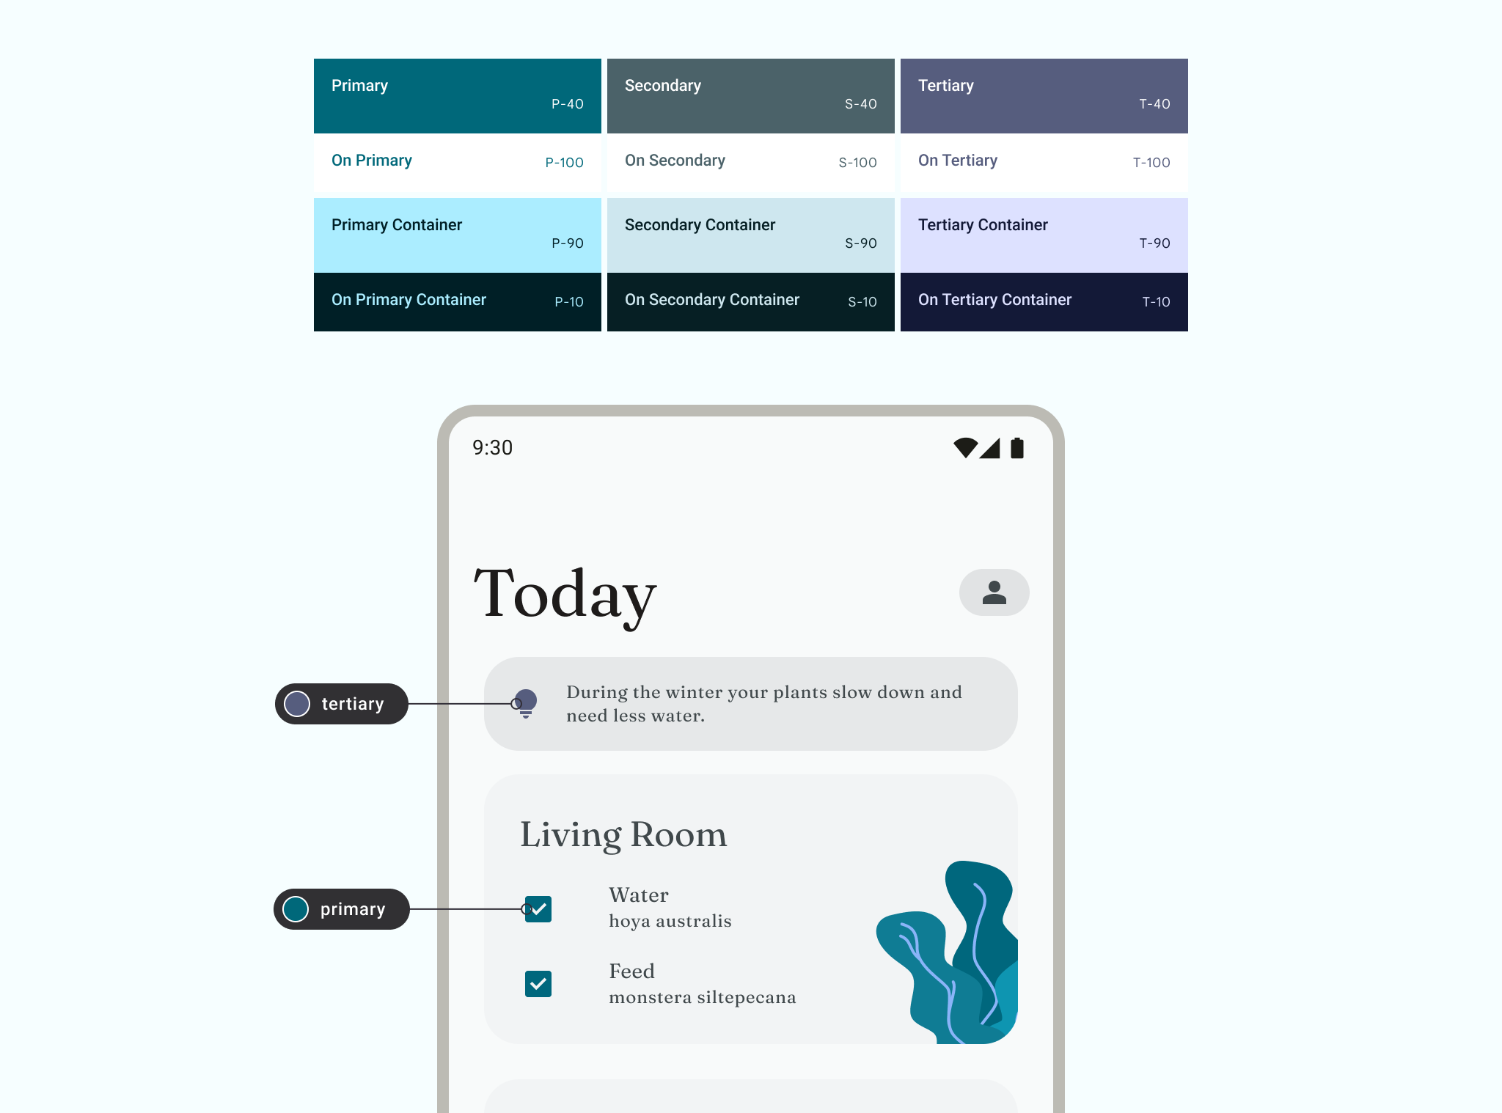Image resolution: width=1502 pixels, height=1113 pixels.
Task: Click the On Primary Container P-10 block
Action: tap(458, 301)
